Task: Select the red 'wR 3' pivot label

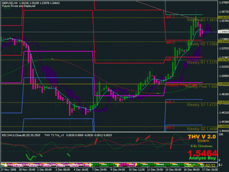Action: [x=170, y=17]
